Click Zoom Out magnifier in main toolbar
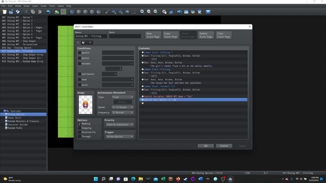 pyautogui.click(x=149, y=12)
